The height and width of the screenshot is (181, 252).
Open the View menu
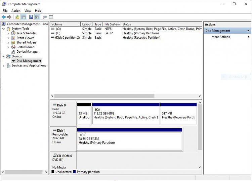pyautogui.click(x=28, y=11)
